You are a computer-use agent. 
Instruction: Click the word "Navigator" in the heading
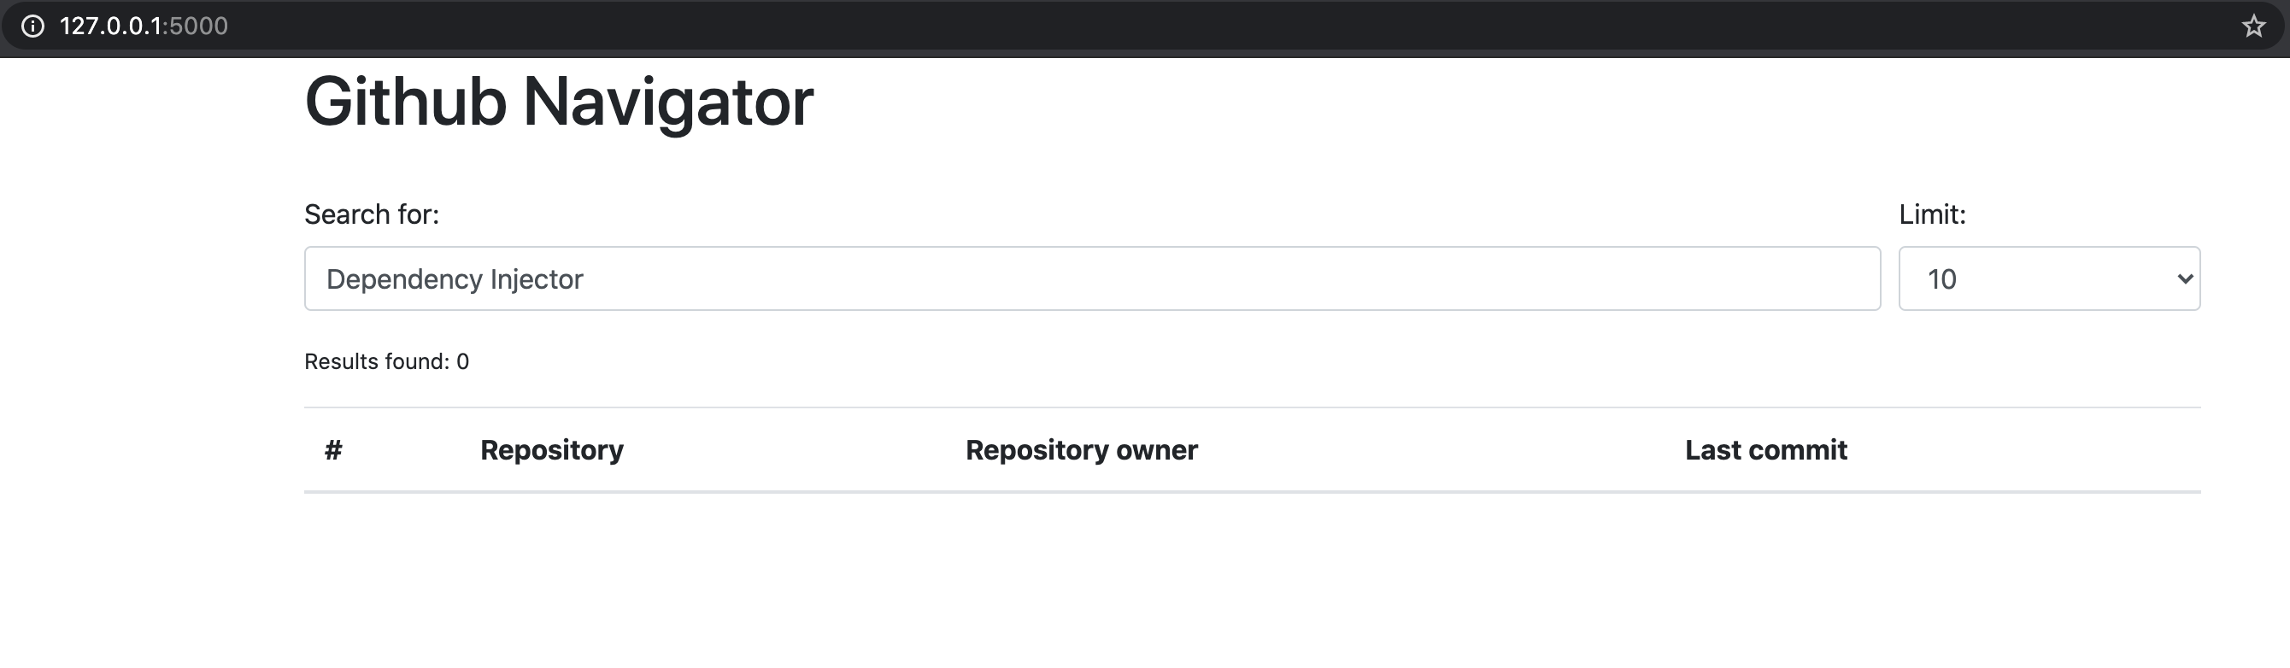(x=667, y=102)
